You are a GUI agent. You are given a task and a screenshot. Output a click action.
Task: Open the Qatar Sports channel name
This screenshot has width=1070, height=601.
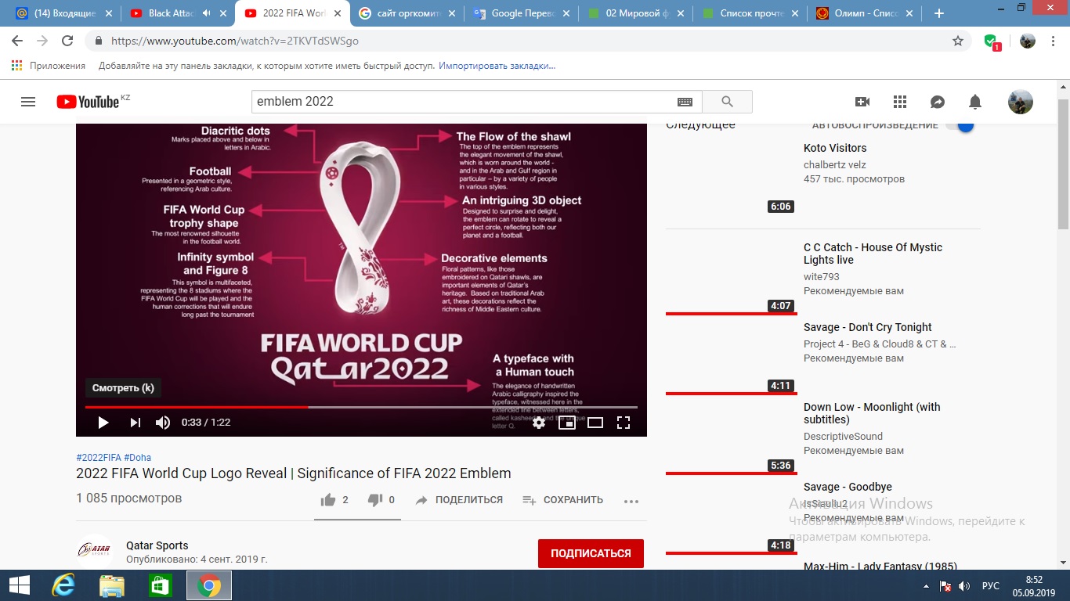coord(157,545)
